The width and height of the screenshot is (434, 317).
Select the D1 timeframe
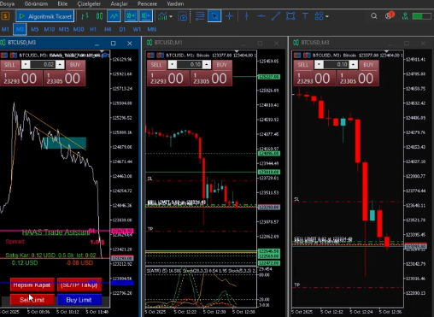coord(122,29)
